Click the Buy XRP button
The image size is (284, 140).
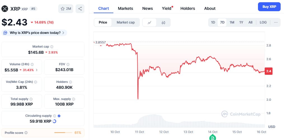(x=269, y=7)
